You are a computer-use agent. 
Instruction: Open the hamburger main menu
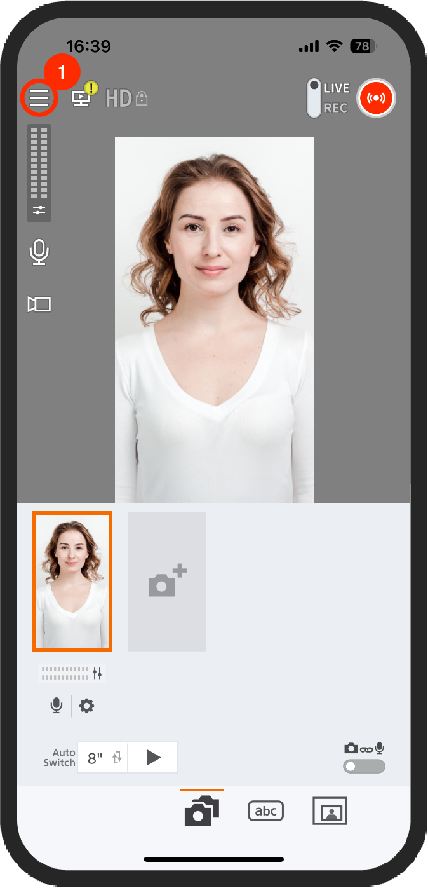tap(39, 98)
